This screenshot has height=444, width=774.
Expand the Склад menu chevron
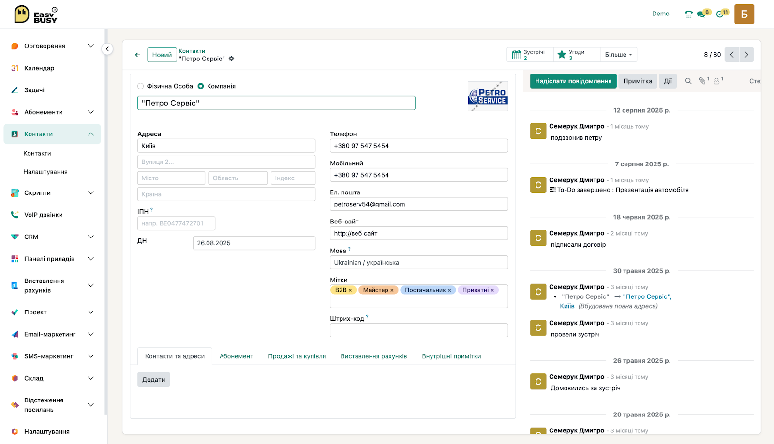point(90,378)
